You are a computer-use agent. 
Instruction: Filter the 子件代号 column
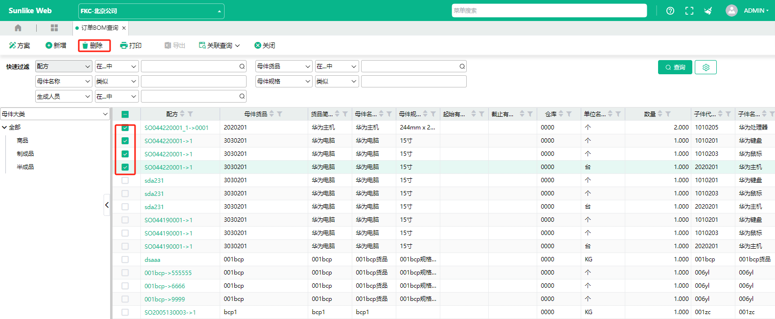pyautogui.click(x=728, y=114)
